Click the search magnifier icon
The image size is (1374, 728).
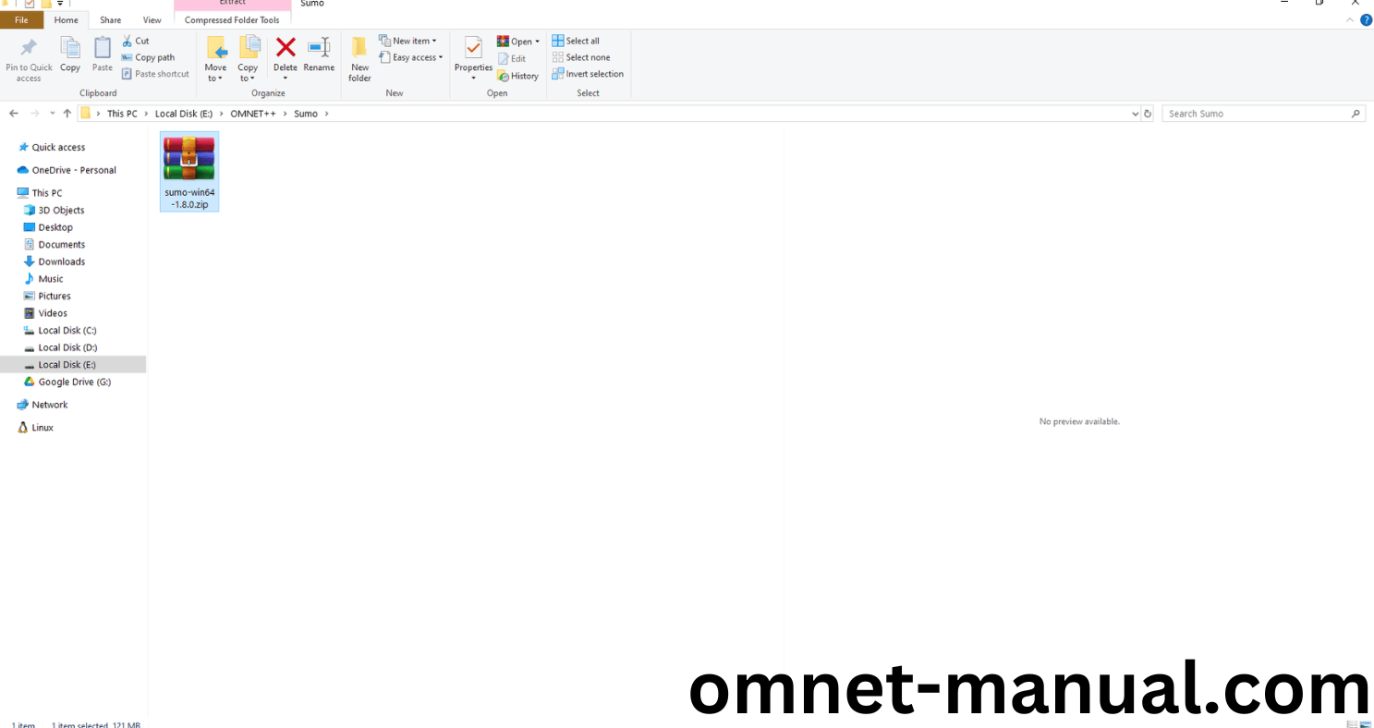coord(1356,114)
